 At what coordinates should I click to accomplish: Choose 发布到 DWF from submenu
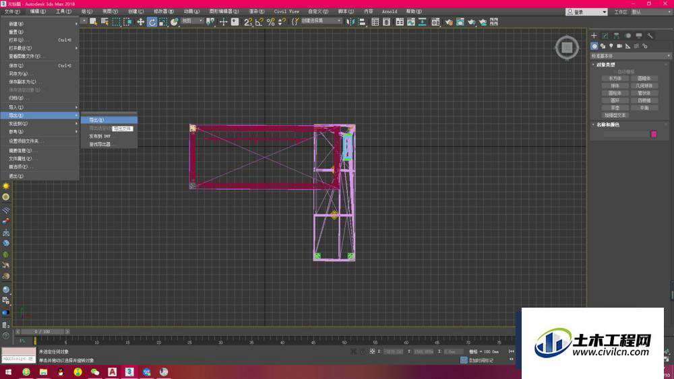tap(109, 136)
